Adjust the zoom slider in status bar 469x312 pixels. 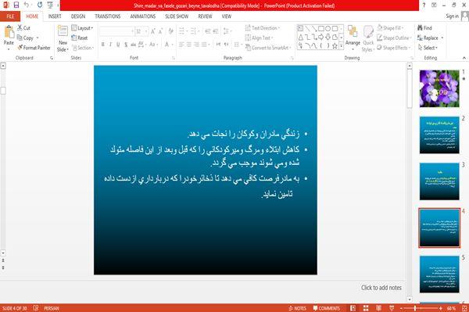click(415, 308)
